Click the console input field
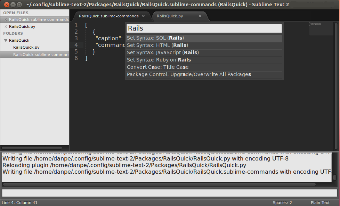The height and width of the screenshot is (206, 340). tap(170, 193)
